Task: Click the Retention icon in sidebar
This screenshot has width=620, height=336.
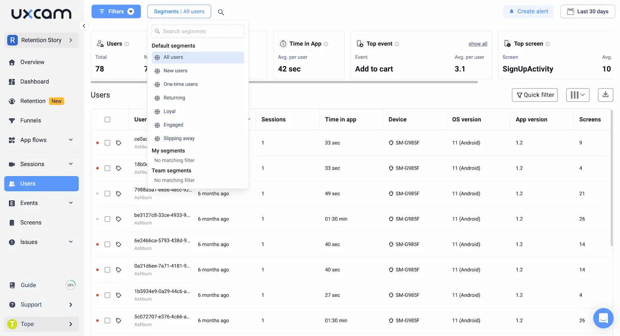Action: click(12, 101)
